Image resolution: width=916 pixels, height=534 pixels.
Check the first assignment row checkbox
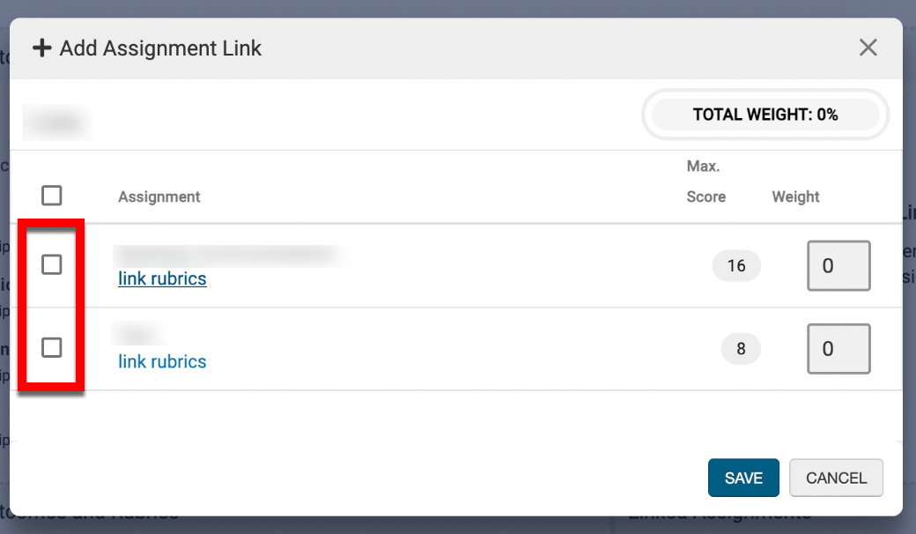(52, 264)
